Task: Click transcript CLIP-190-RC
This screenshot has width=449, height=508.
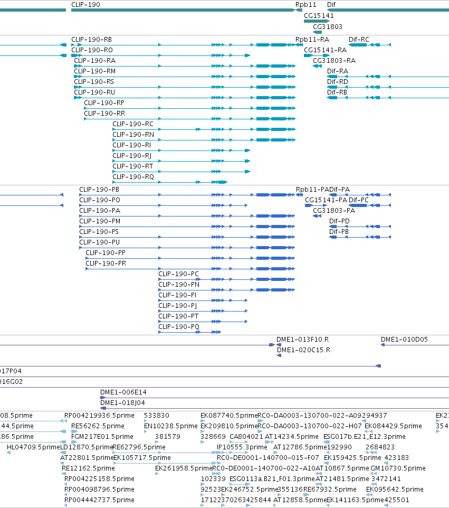Action: tap(133, 124)
